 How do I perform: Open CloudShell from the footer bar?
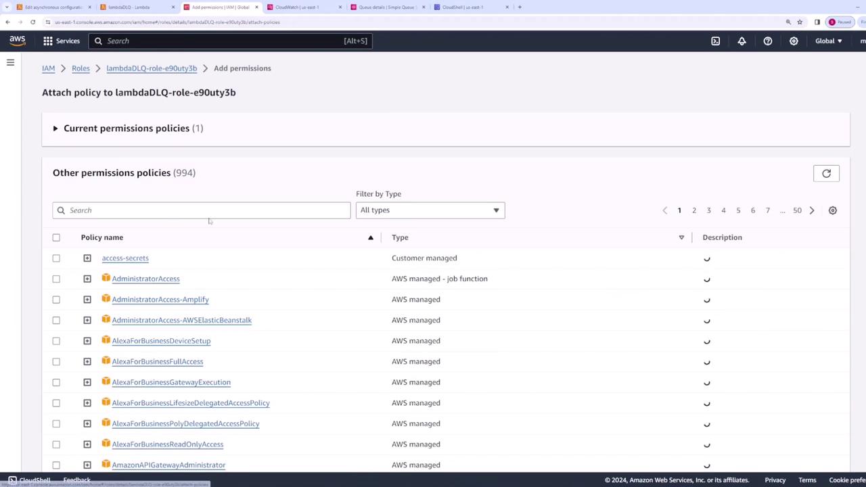point(29,480)
